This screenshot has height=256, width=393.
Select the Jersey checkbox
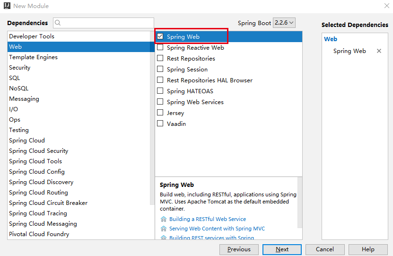(160, 113)
